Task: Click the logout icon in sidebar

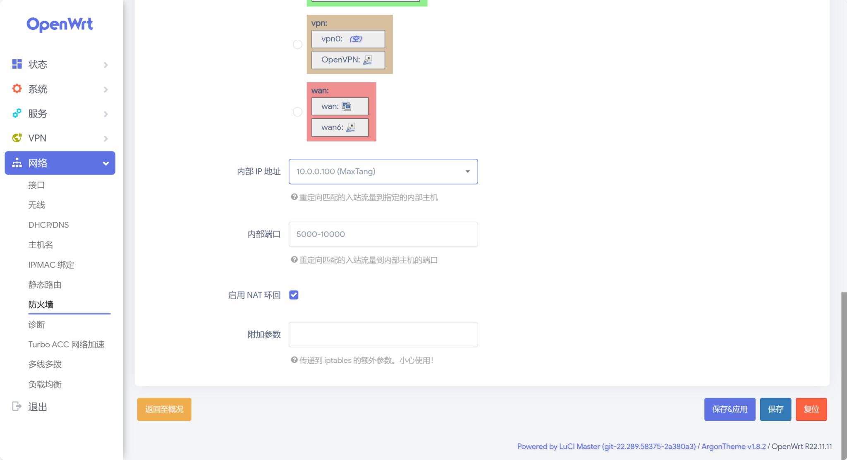Action: click(x=17, y=407)
